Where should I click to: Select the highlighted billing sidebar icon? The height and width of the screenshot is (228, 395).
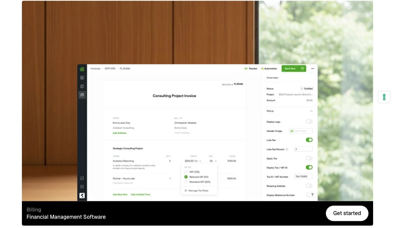pyautogui.click(x=82, y=95)
